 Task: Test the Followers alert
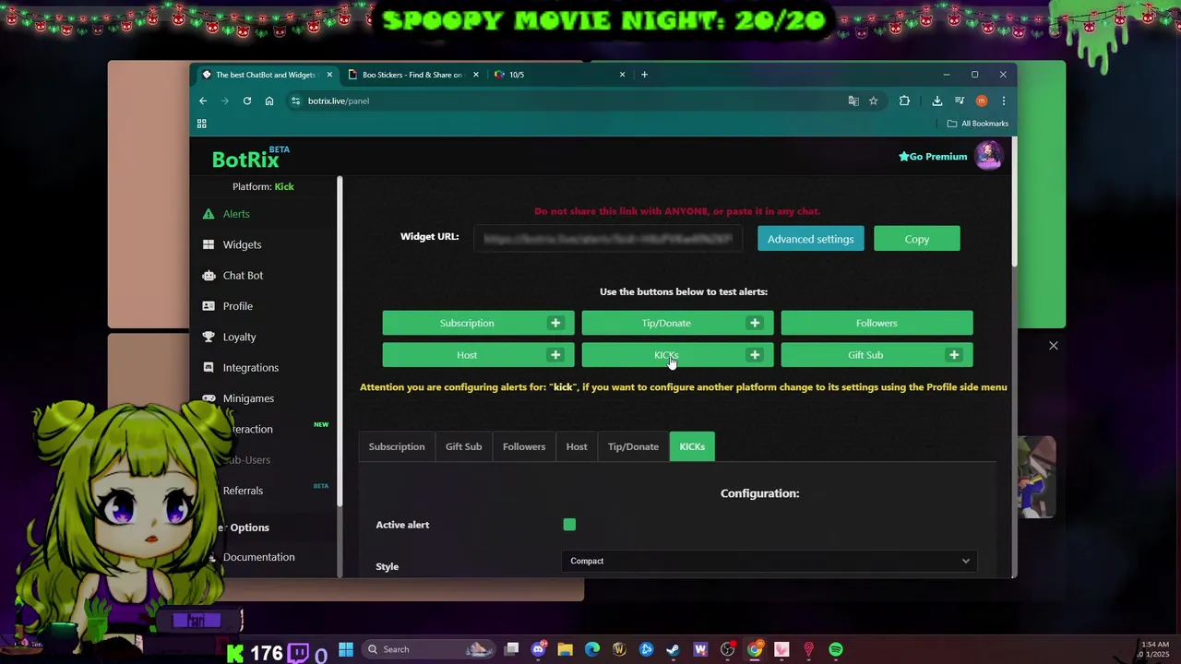[x=877, y=323]
